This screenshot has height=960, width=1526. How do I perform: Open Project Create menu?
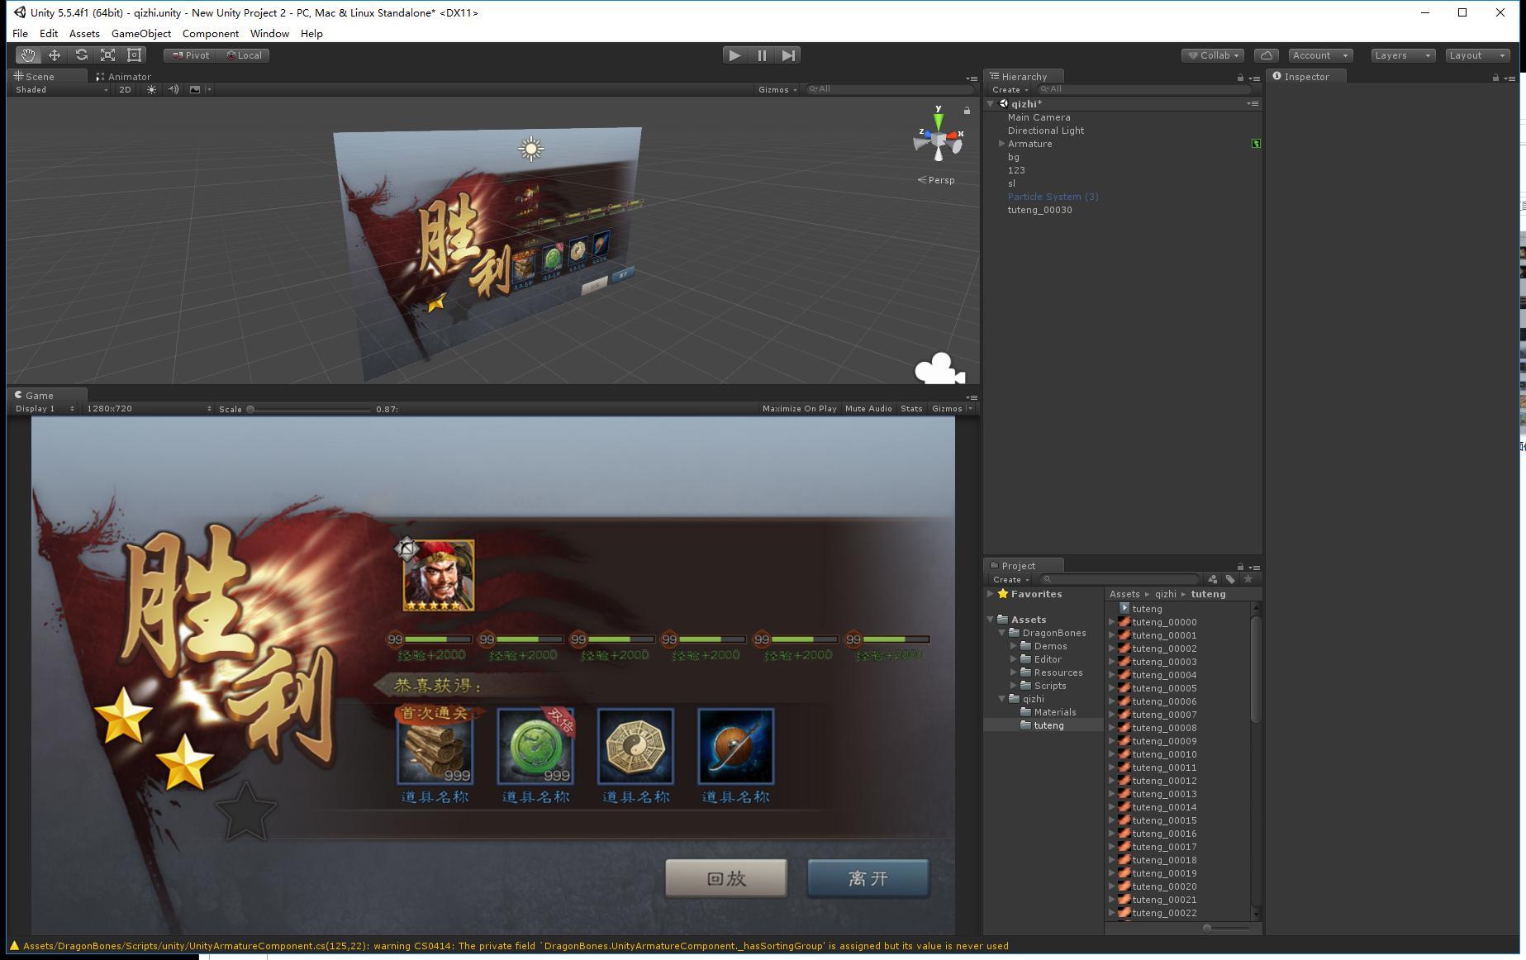tap(1010, 580)
